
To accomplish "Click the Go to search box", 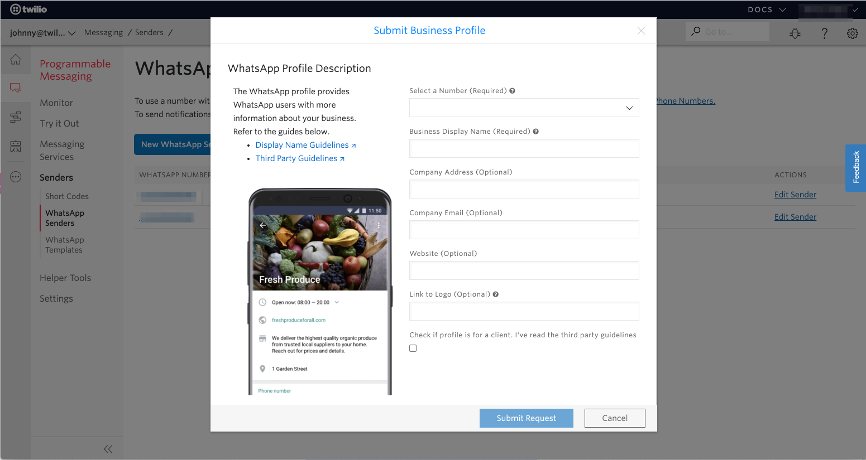I will click(x=727, y=32).
